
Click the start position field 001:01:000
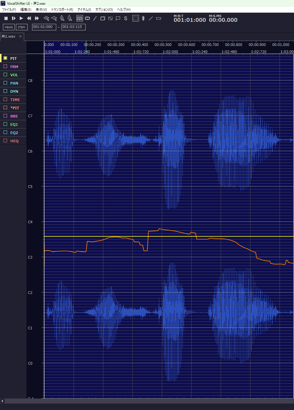click(x=44, y=27)
